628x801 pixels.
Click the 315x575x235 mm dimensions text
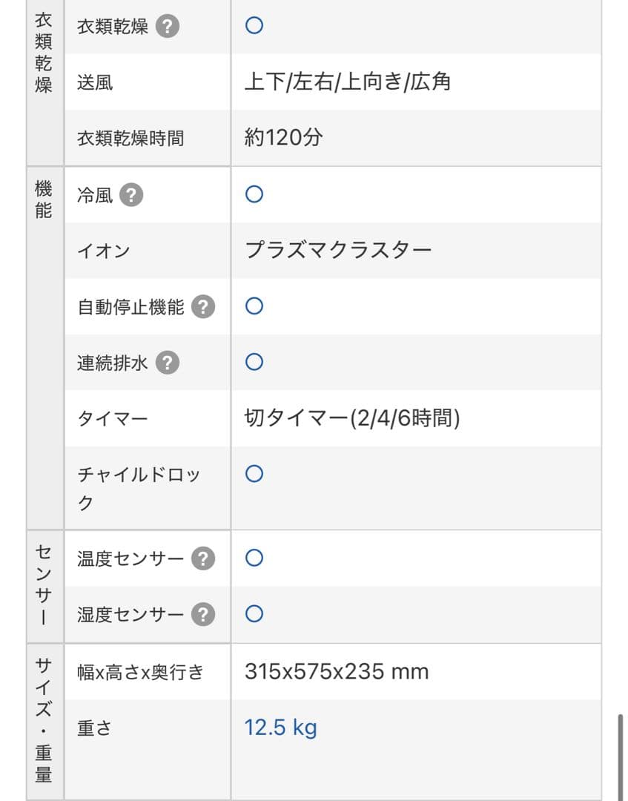[x=337, y=671]
